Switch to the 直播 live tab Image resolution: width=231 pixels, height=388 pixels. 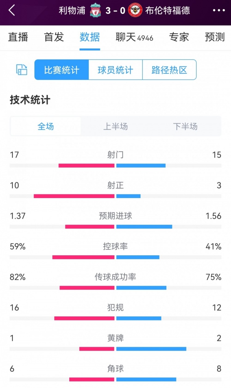pos(18,37)
